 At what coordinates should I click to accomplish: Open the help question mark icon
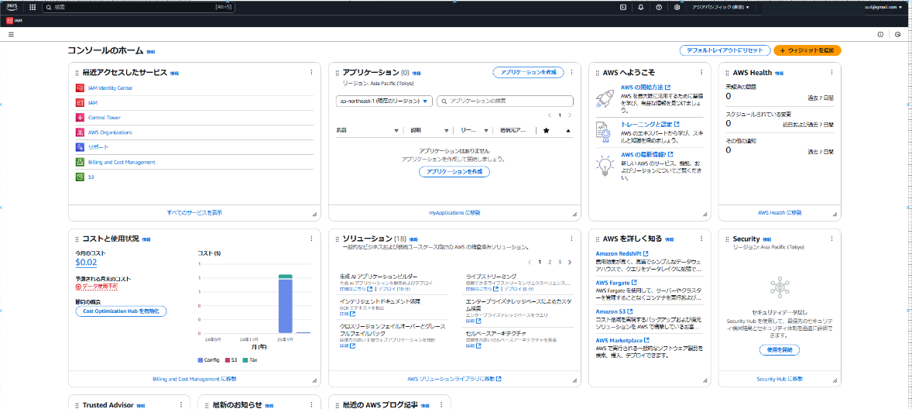click(x=659, y=8)
